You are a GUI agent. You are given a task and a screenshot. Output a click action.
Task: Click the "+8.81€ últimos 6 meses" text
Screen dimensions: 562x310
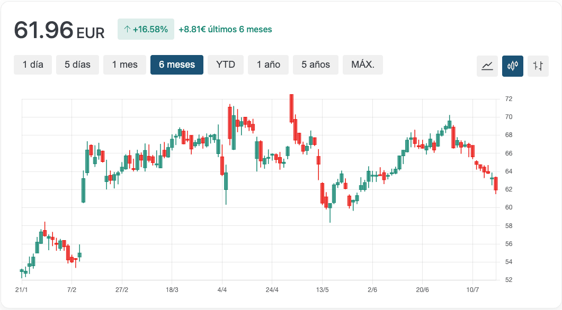(227, 29)
